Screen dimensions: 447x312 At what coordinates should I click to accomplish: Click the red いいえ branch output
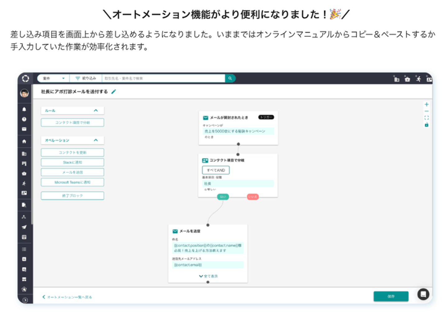coord(253,197)
